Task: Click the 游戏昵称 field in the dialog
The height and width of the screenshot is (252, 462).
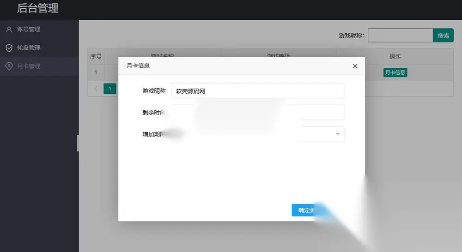Action: coord(258,90)
